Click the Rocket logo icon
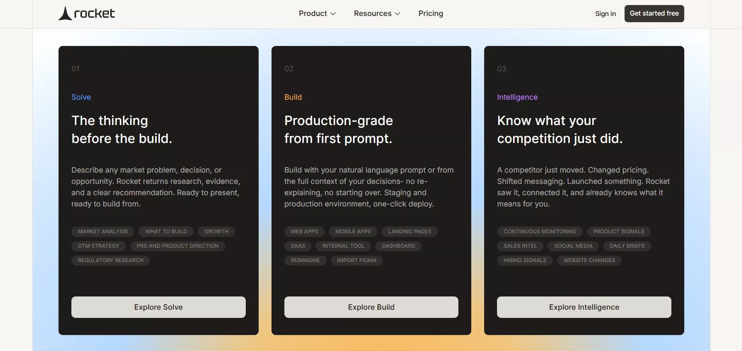The image size is (742, 351). tap(65, 14)
